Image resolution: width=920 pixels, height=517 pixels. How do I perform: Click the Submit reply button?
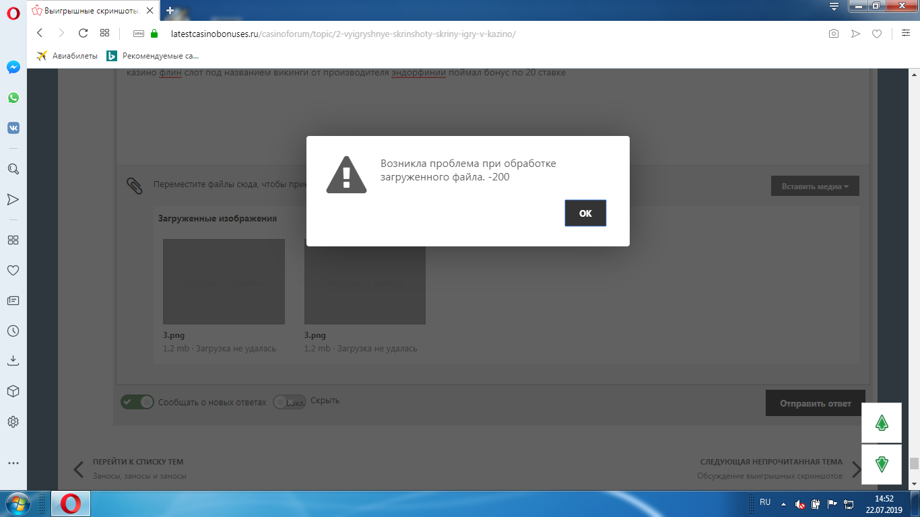click(815, 403)
